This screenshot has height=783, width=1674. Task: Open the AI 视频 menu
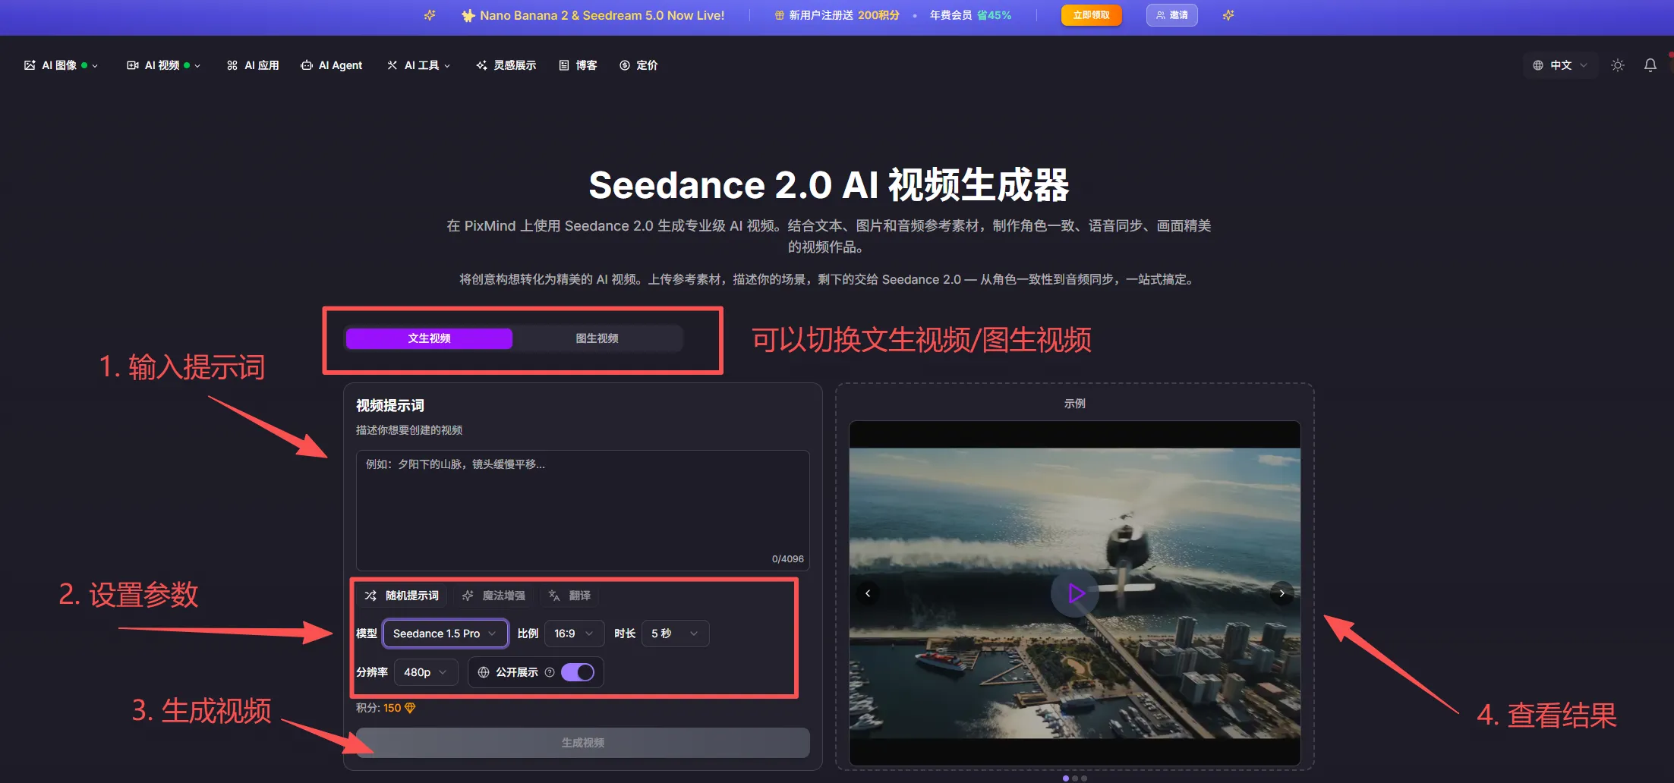pyautogui.click(x=163, y=65)
